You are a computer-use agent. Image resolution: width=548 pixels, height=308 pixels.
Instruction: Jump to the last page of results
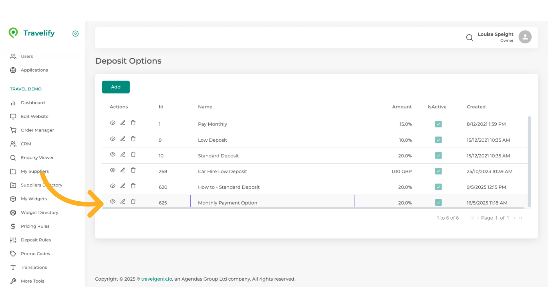coord(520,218)
